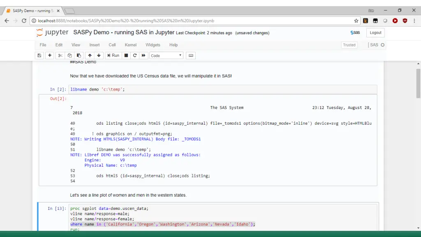Screen dimensions: 421x237
Task: Click the notebook vertical scrollbar thumb
Action: click(418, 83)
